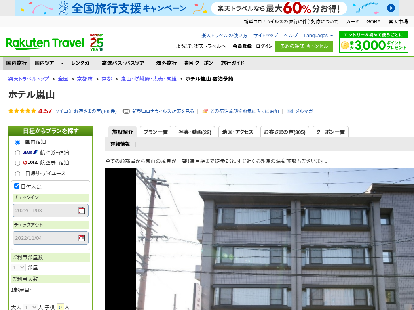Screen dimensions: 414x310
Task: Switch to the 施設紹介 tab
Action: 123,132
